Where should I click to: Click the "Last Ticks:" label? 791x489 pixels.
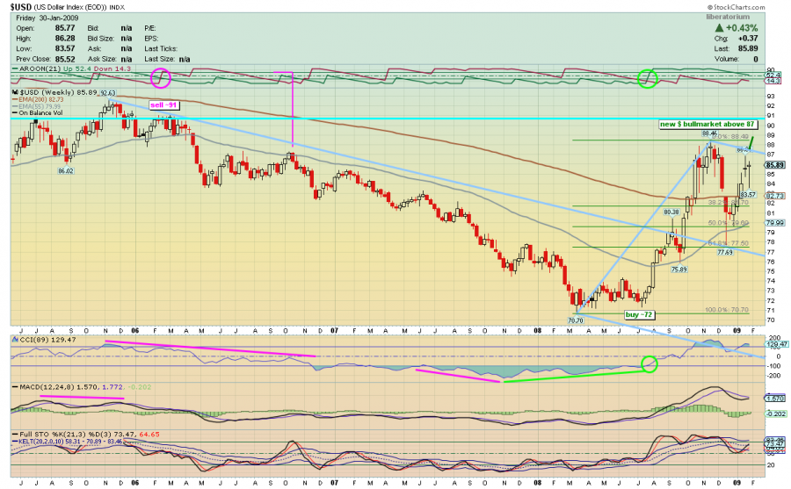point(161,48)
